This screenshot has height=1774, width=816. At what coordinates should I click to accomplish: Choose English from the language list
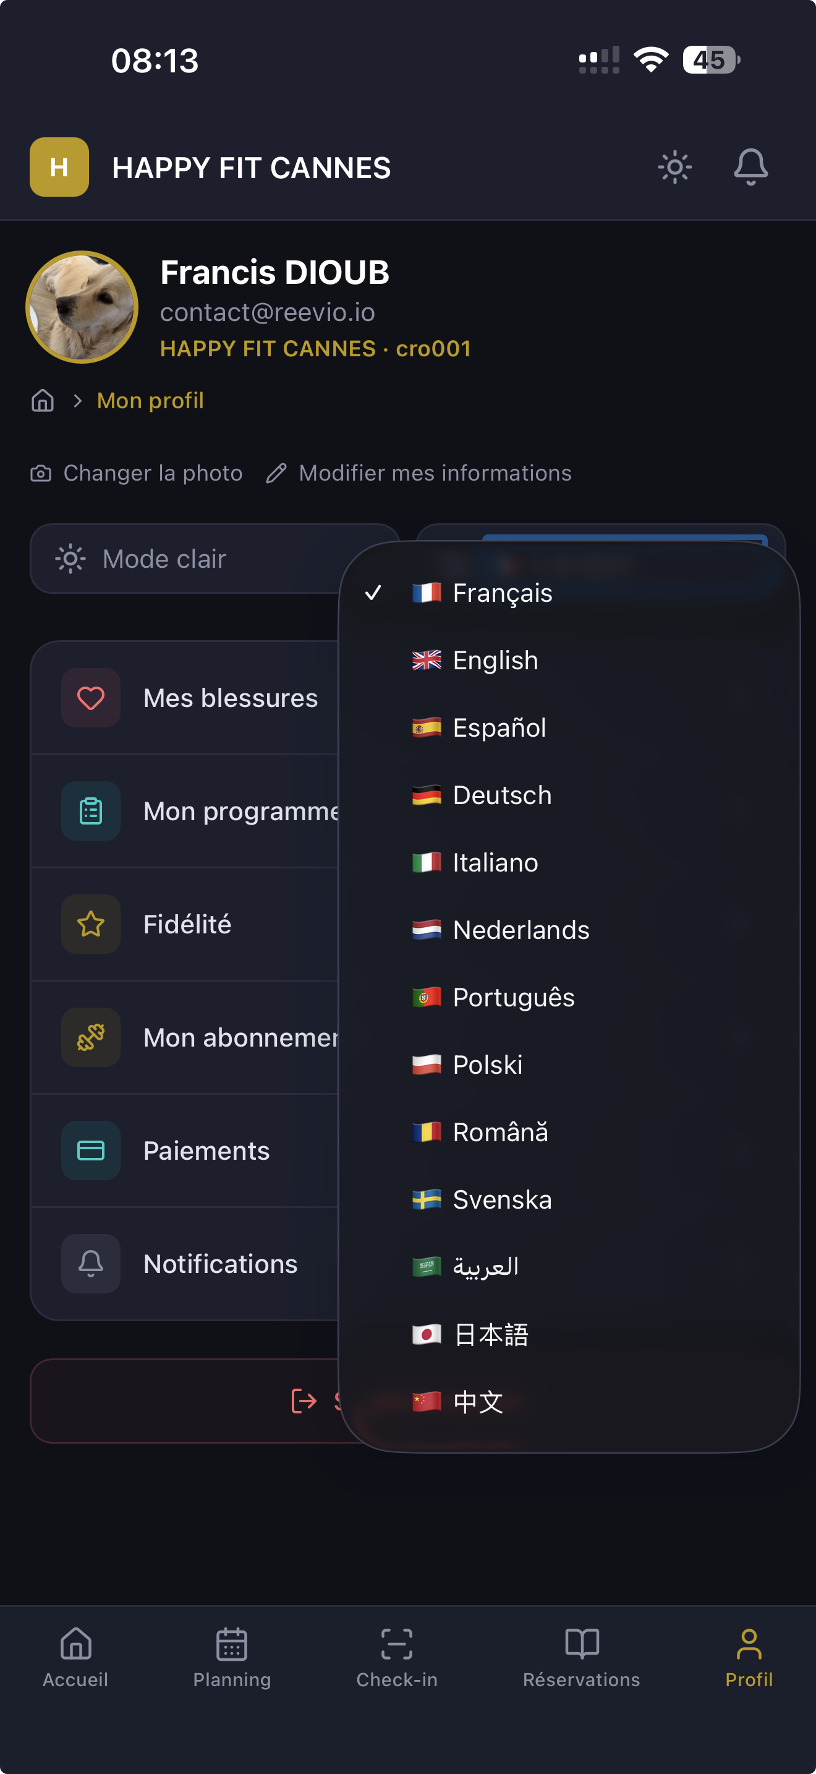click(x=495, y=661)
